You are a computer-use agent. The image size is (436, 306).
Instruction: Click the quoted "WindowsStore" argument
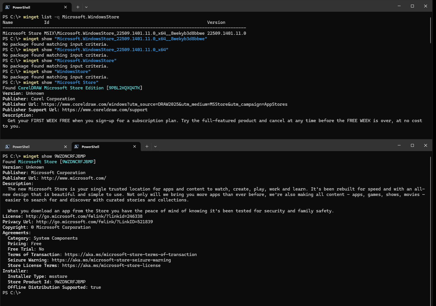tap(73, 72)
